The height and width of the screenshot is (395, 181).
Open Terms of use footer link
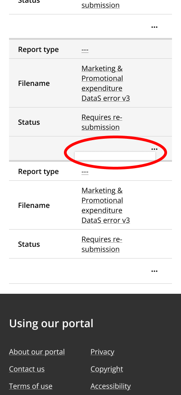[31, 386]
